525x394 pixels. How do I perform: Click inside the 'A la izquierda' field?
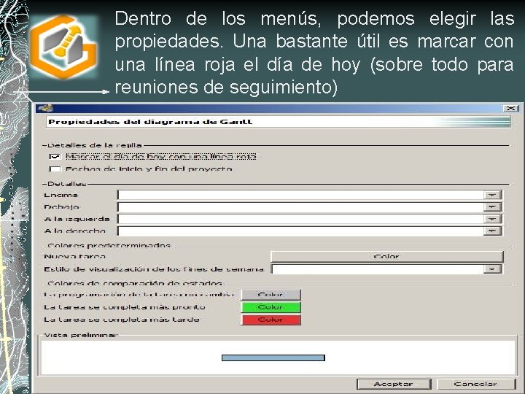tap(300, 219)
